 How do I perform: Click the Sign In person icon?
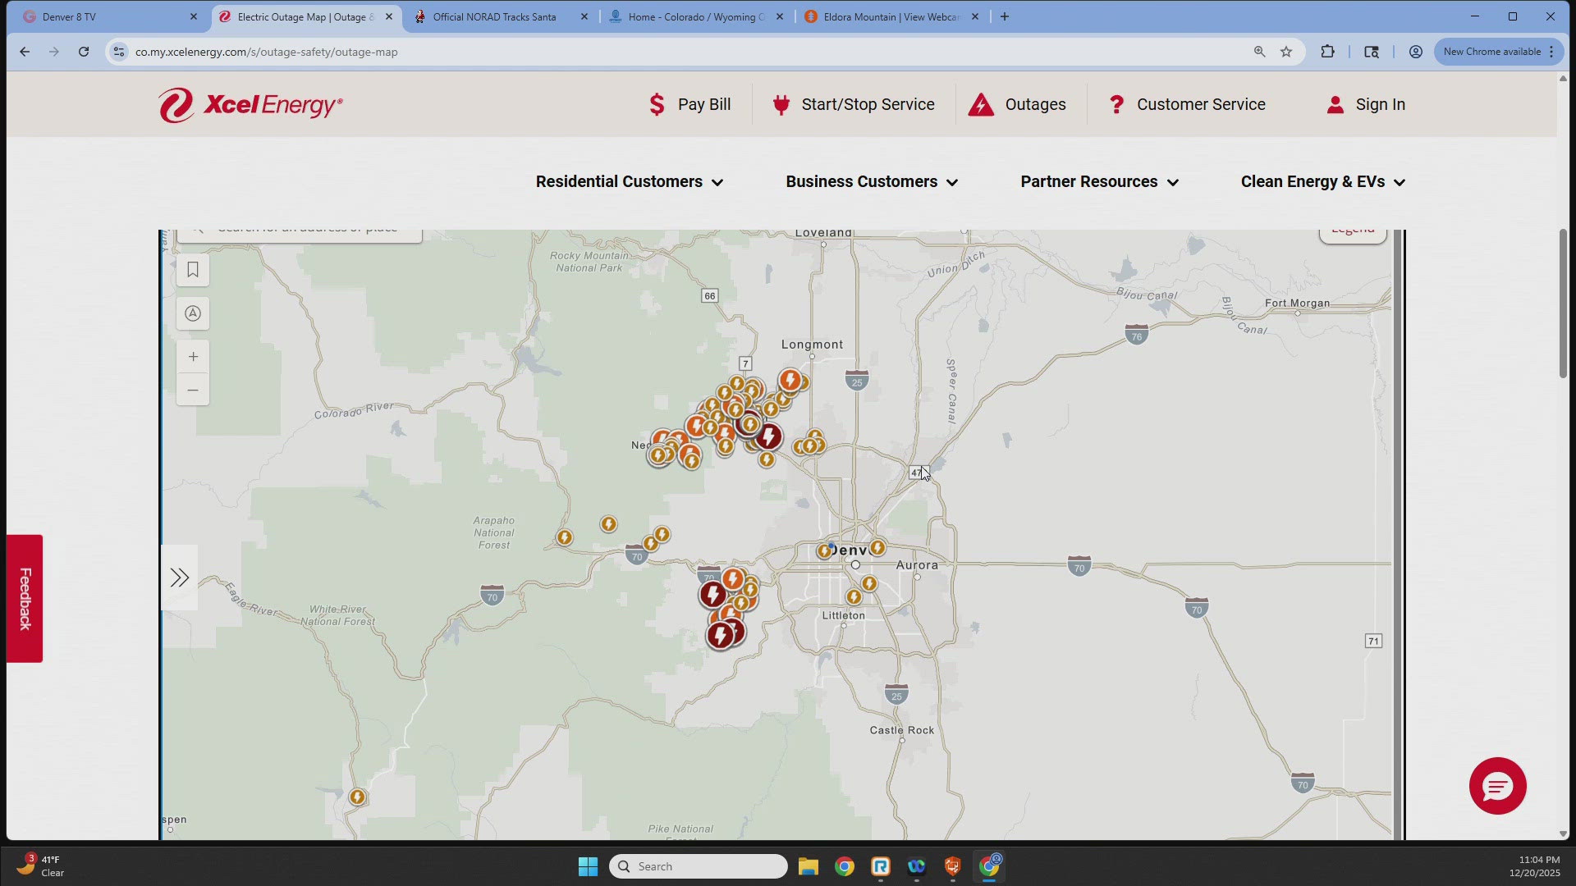tap(1334, 104)
